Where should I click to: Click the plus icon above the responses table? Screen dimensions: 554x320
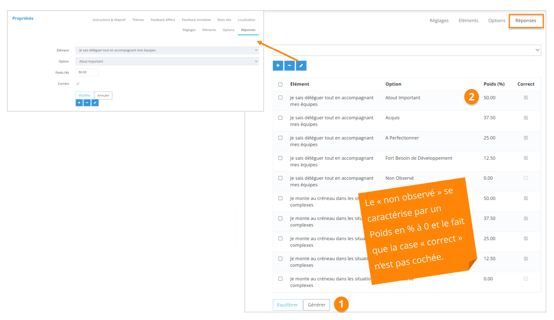tap(278, 66)
